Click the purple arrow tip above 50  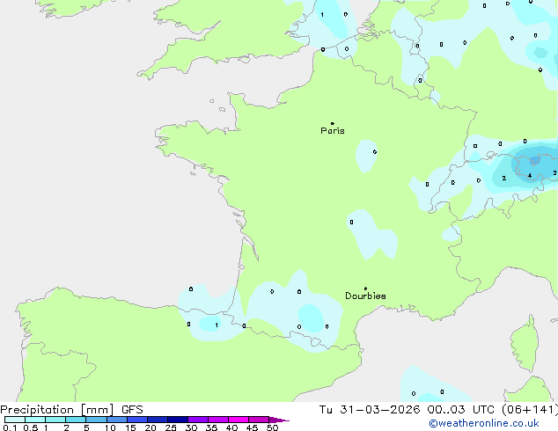(279, 420)
